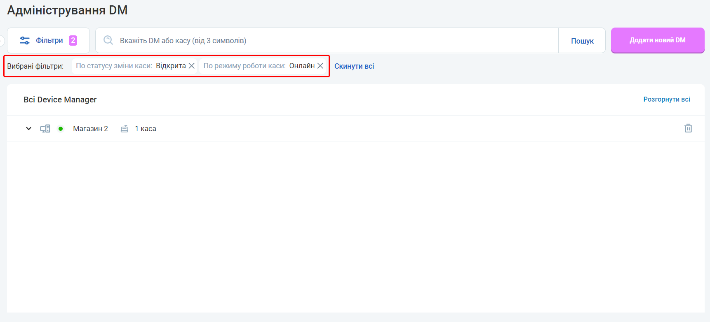Click the purple filter count badge 2
Screen dimensions: 710x322
(x=73, y=40)
